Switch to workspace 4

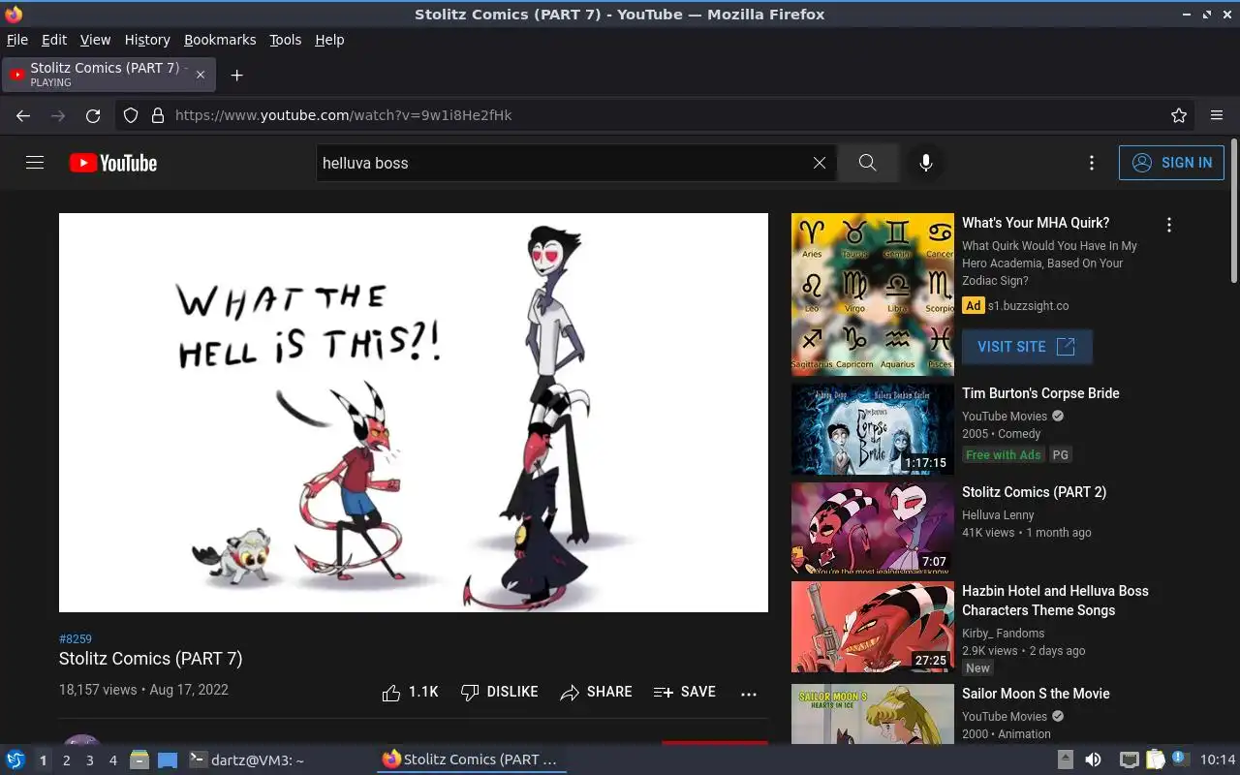(112, 760)
